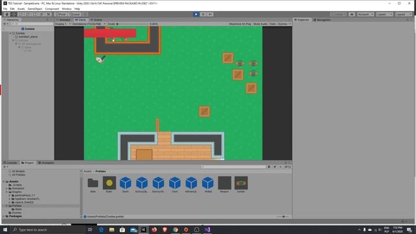Switch to the Animation tab

46,162
